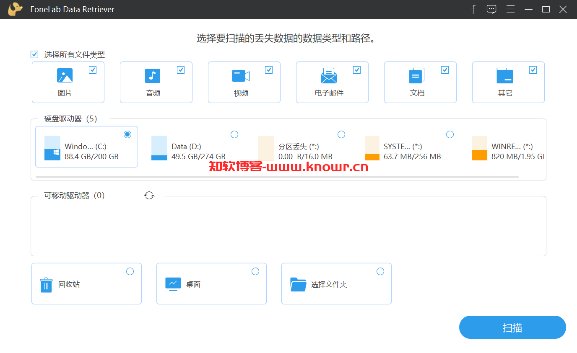Viewport: 577px width, 353px height.
Task: Click the 选择文件夹 folder icon
Action: point(298,284)
